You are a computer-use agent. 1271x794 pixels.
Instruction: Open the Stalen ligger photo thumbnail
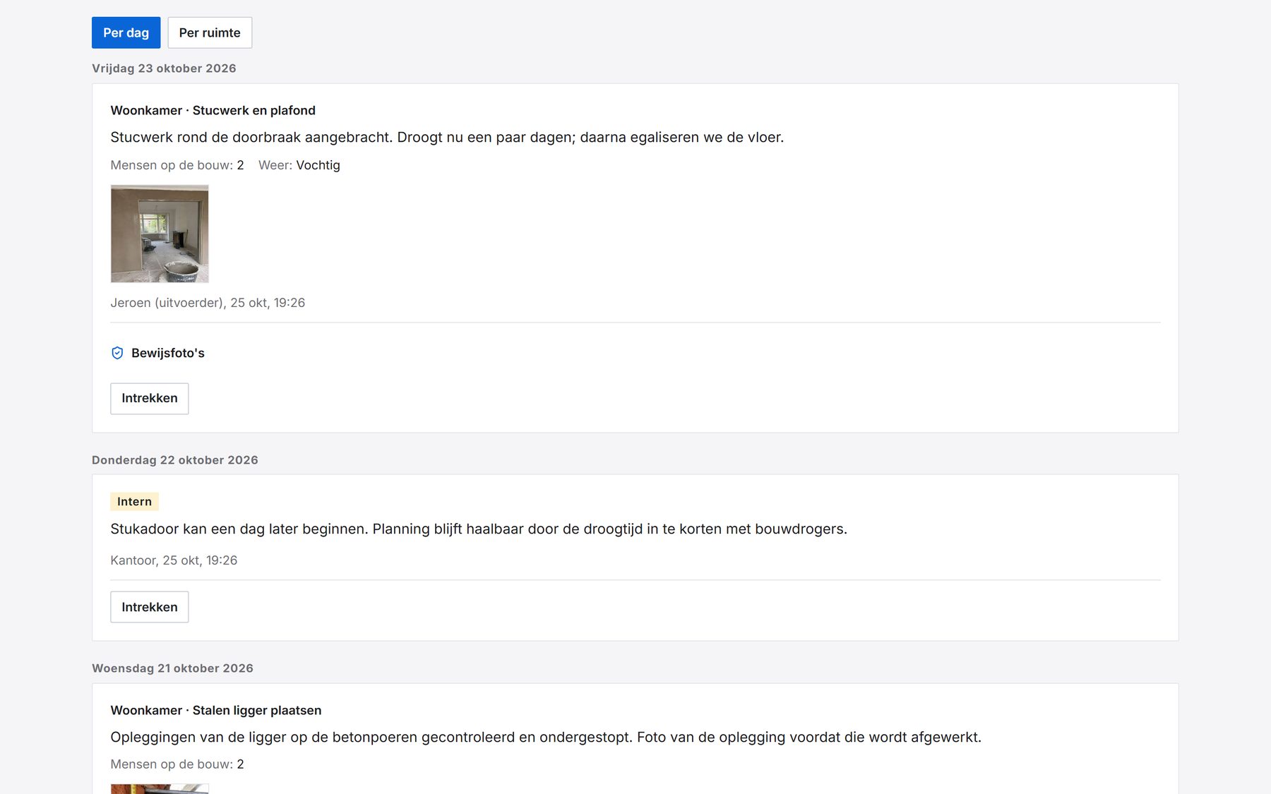pyautogui.click(x=160, y=789)
